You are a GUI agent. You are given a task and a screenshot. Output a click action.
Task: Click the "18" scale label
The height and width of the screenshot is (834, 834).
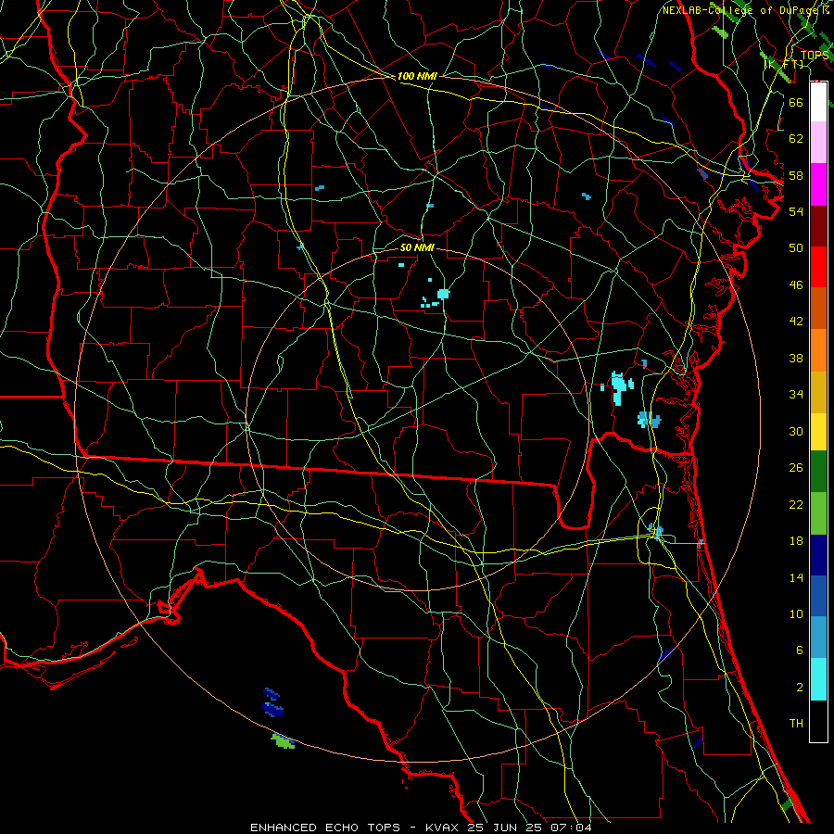796,541
